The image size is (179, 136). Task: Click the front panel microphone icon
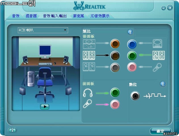(87, 104)
